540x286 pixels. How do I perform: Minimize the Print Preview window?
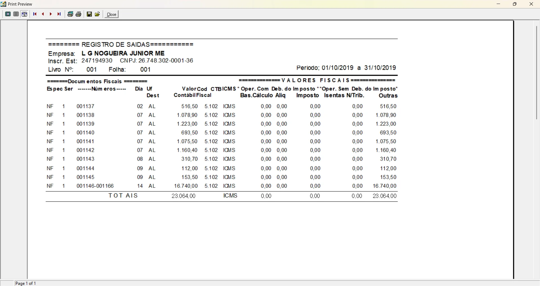[x=499, y=4]
